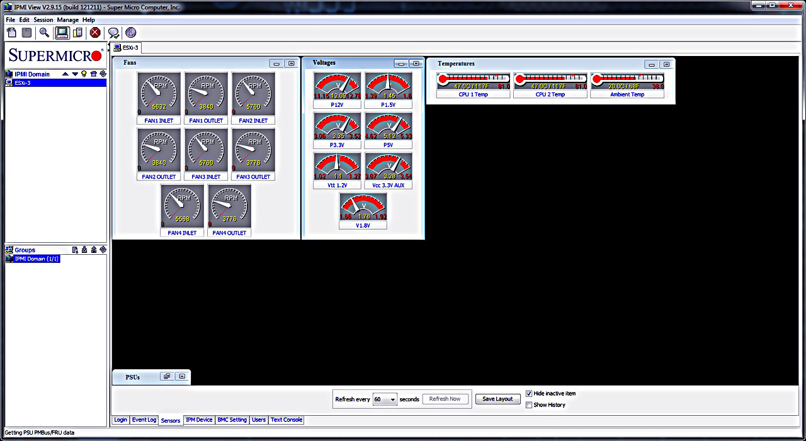The image size is (806, 441).
Task: Switch to the Text Console tab
Action: click(x=287, y=420)
